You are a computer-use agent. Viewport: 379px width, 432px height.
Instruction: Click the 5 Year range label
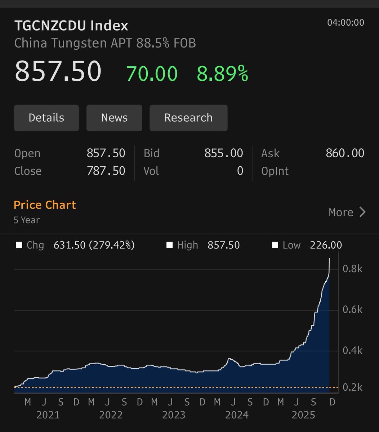pos(27,220)
